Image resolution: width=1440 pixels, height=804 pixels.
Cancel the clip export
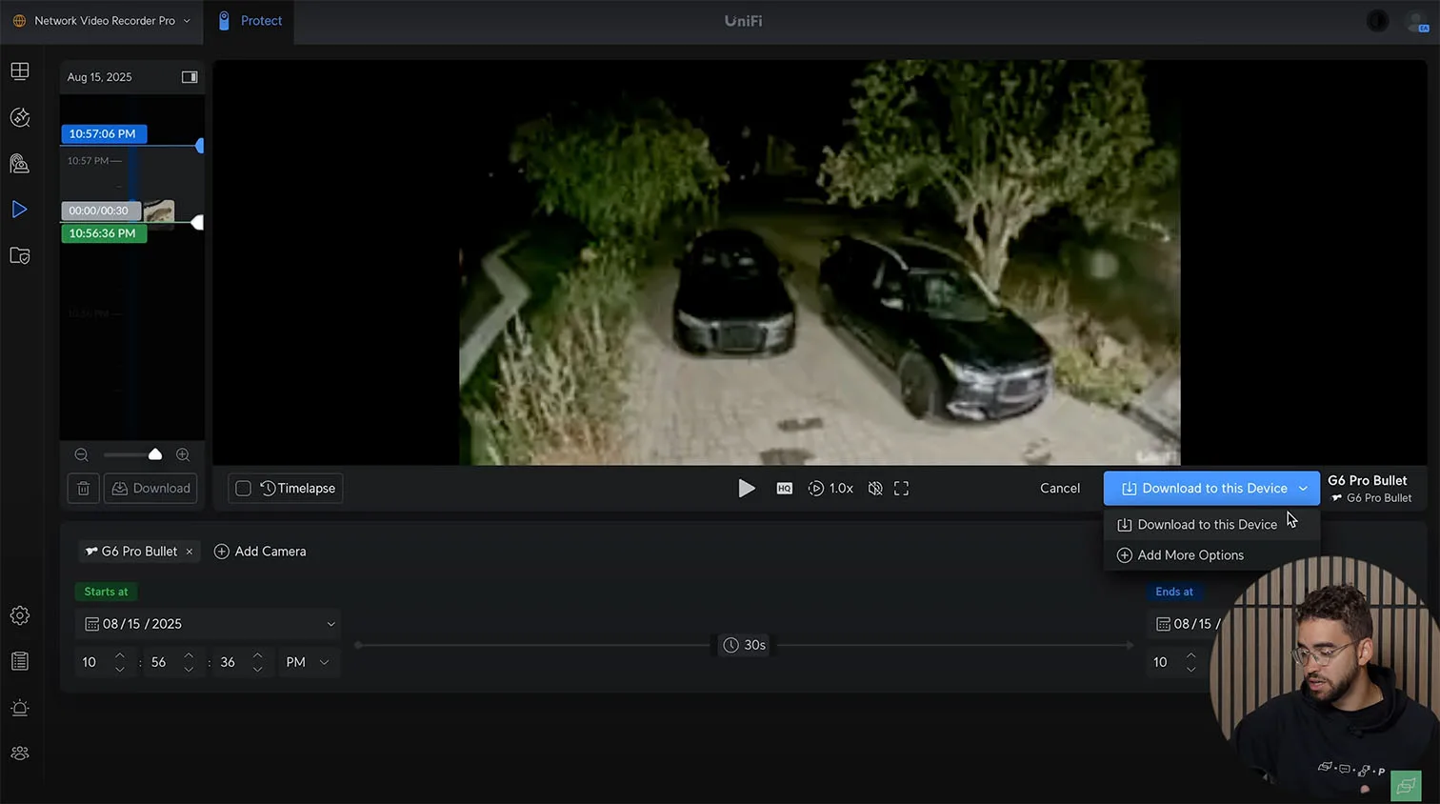1060,489
